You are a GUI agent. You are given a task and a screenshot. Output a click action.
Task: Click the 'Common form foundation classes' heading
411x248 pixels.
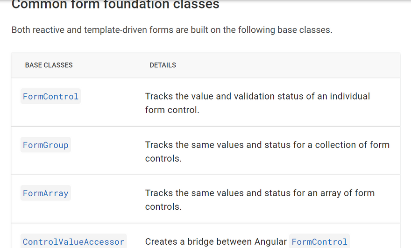click(115, 5)
